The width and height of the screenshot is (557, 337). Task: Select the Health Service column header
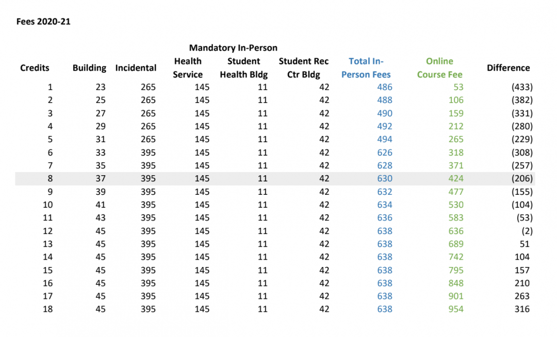click(188, 68)
